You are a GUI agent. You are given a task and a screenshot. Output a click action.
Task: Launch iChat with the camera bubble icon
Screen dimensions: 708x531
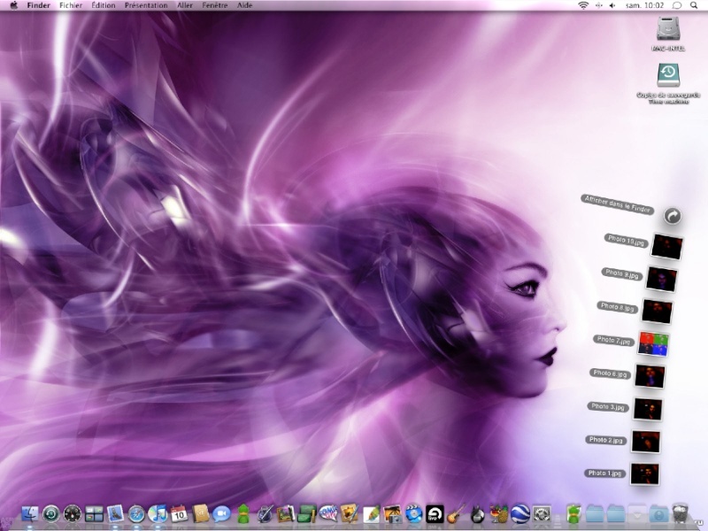[222, 514]
